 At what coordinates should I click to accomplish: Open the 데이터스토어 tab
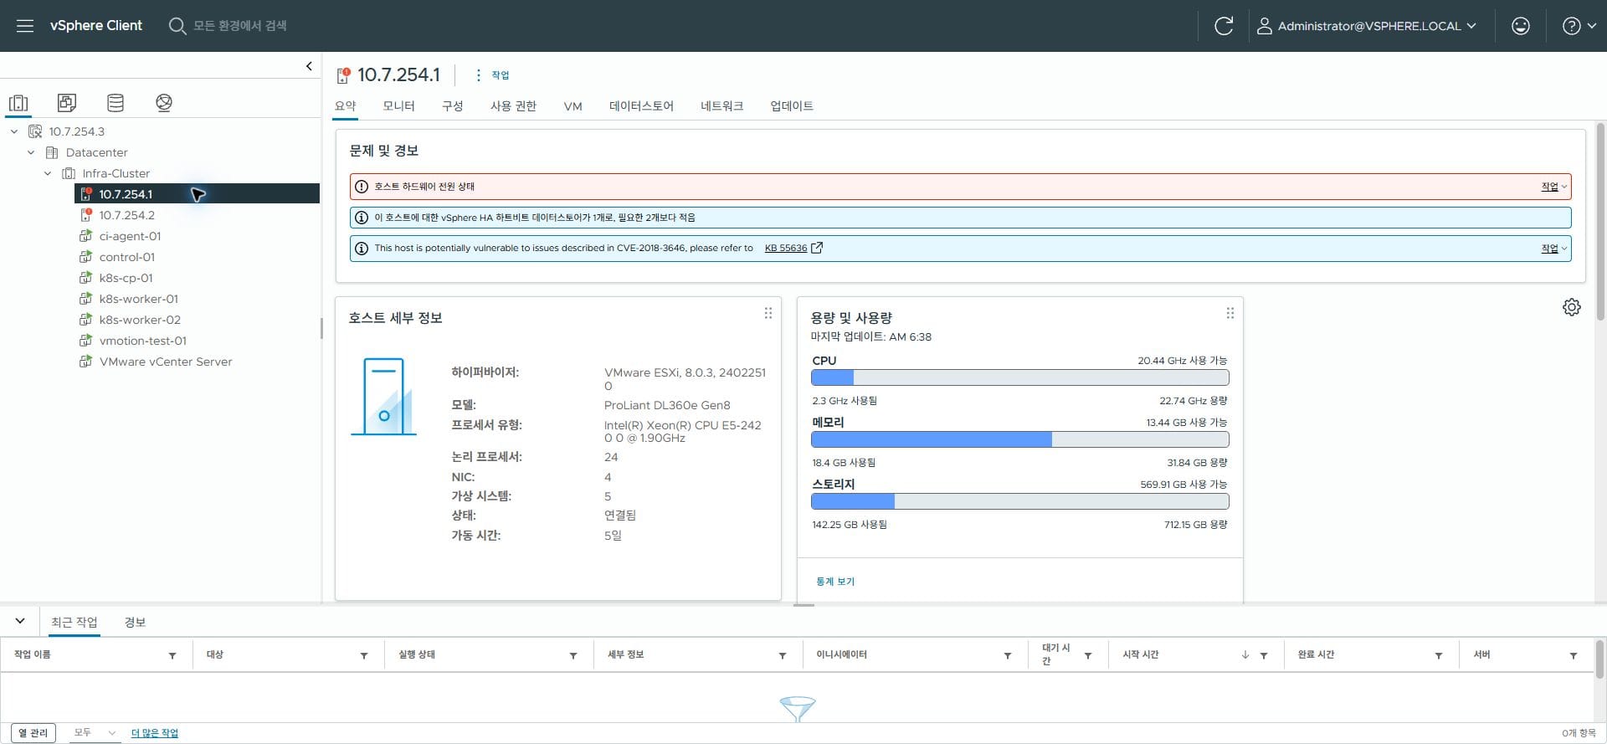click(x=641, y=106)
